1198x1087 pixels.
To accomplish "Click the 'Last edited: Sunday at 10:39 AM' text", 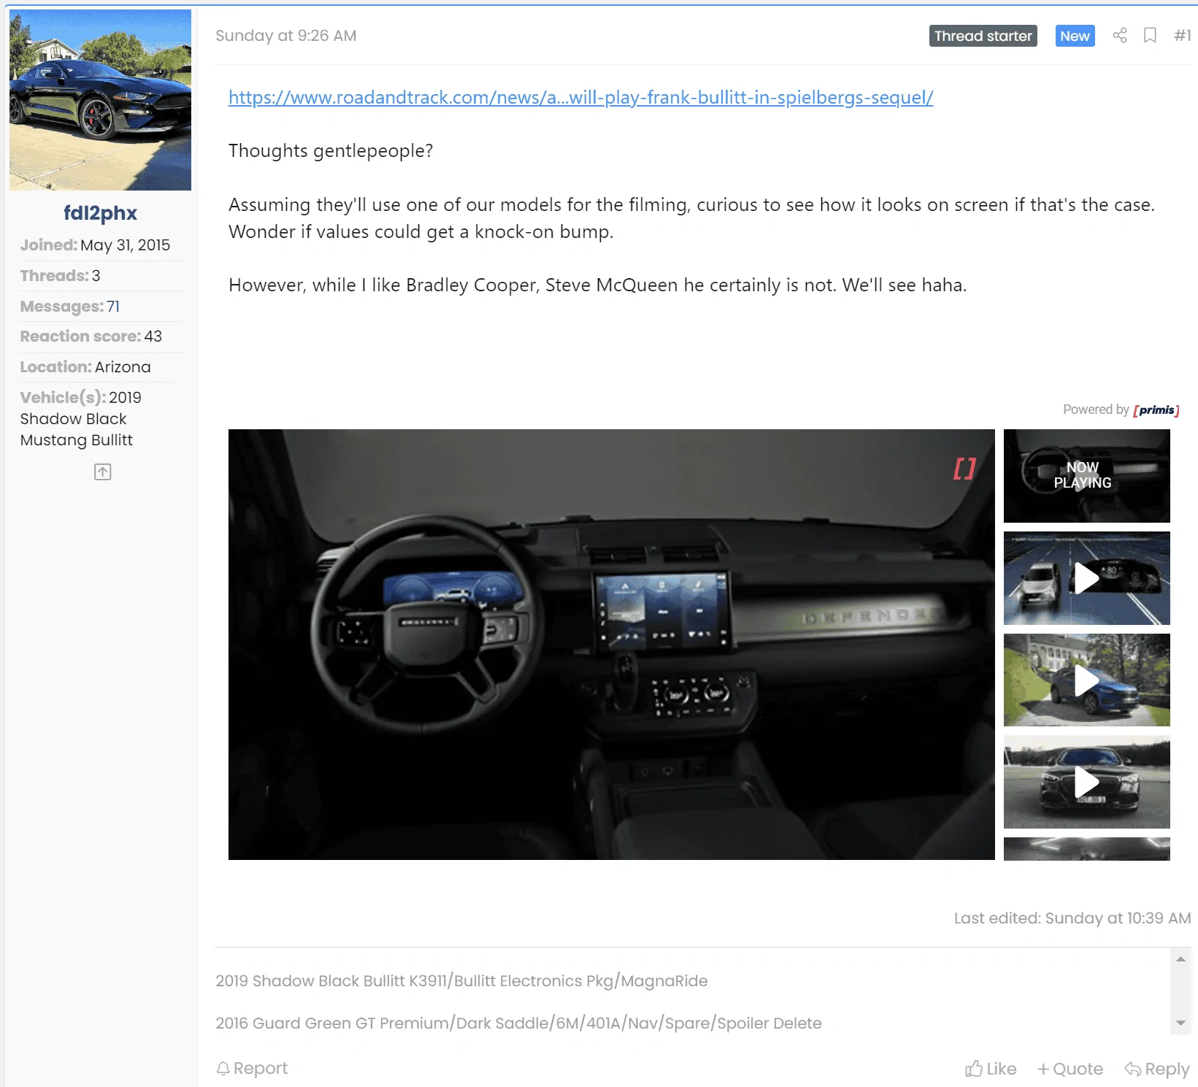I will (x=1072, y=918).
